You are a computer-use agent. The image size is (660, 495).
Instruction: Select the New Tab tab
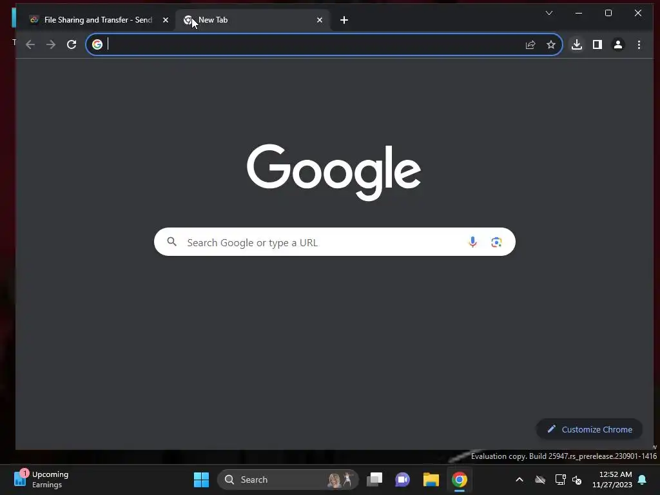[253, 20]
